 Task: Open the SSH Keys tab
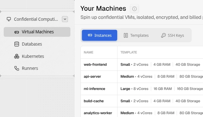click(x=173, y=35)
